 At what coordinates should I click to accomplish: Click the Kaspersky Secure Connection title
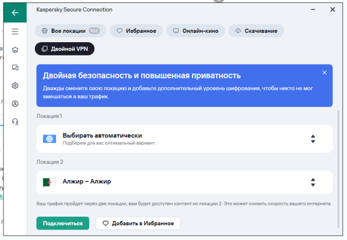tap(74, 9)
